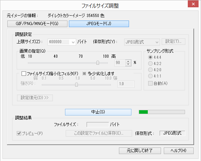The height and width of the screenshot is (161, 201).
Task: Click the 強さ strength slider thumb
Action: (77, 84)
